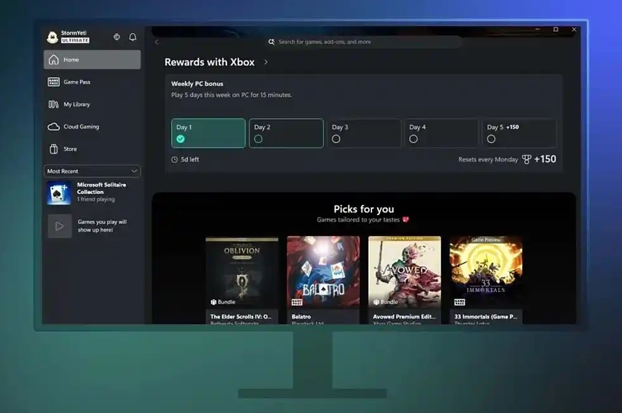Select the Day 2 reward card
Screen dimensions: 622x413
(286, 133)
